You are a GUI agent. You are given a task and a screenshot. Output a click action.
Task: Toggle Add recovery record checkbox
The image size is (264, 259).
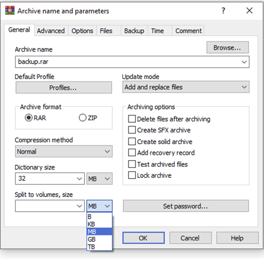(x=132, y=153)
